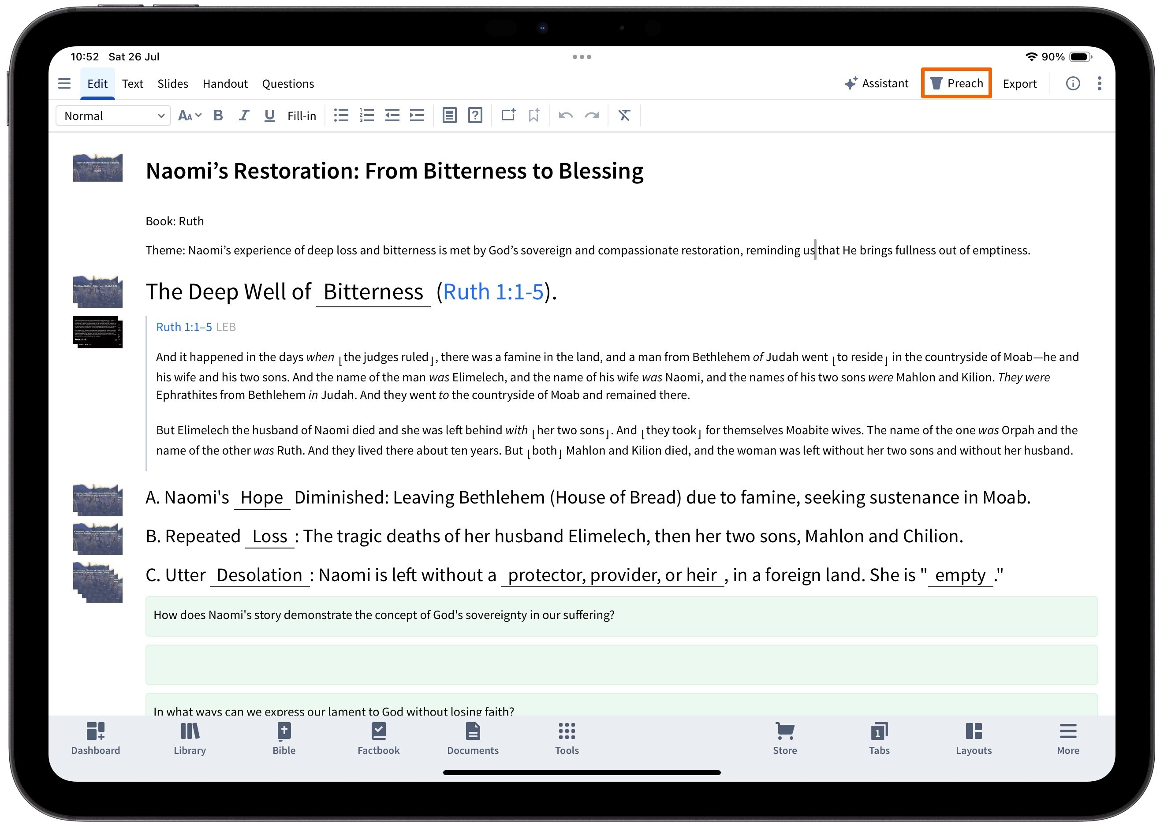Open the hamburger menu icon
This screenshot has height=828, width=1164.
pyautogui.click(x=64, y=83)
